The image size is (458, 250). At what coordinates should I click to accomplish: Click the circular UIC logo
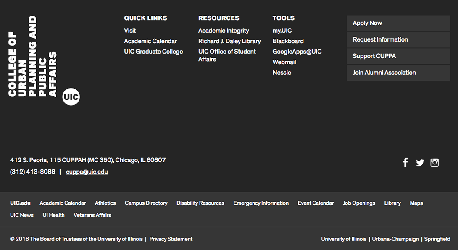pos(71,97)
